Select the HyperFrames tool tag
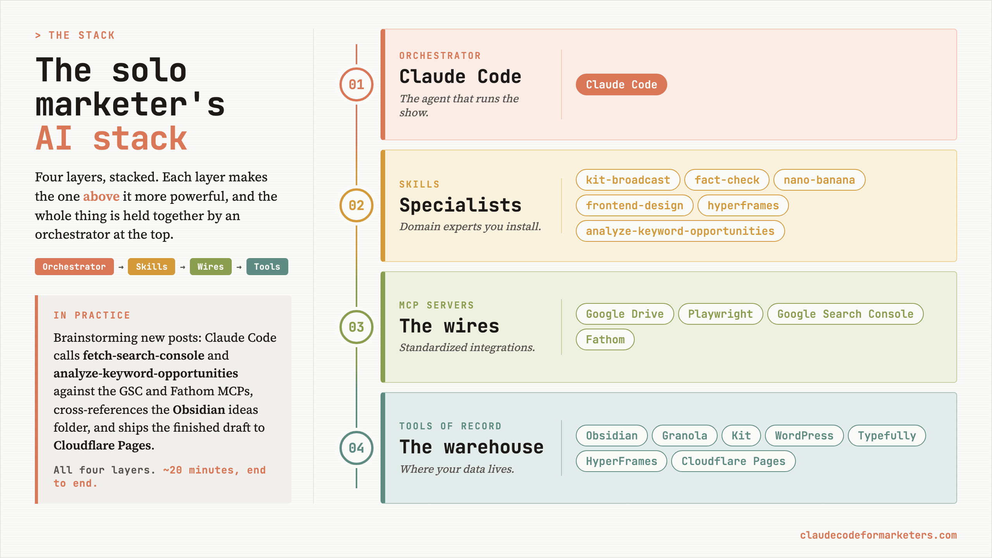Screen dimensions: 992x558 click(621, 461)
